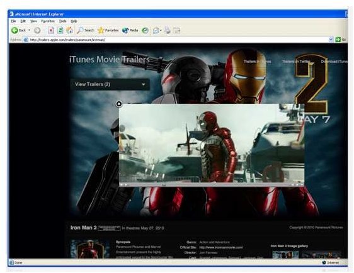Screen dimensions: 354x273
Task: Go to the Home page icon
Action: [x=69, y=30]
